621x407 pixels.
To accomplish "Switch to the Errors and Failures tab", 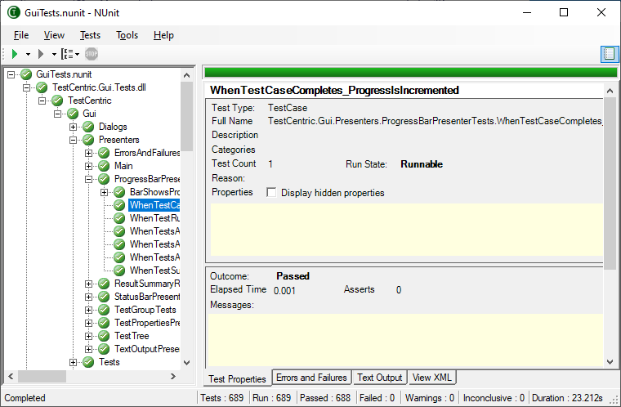I will click(311, 378).
